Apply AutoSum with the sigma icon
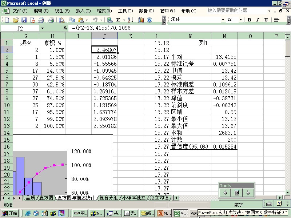291x218 pixels. coord(118,20)
